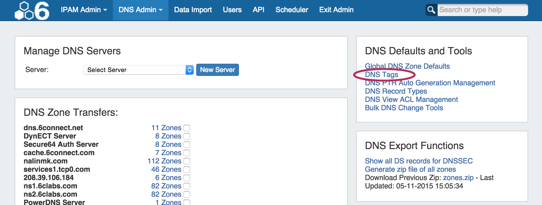Open the IPAM Admin dropdown menu

tap(84, 10)
